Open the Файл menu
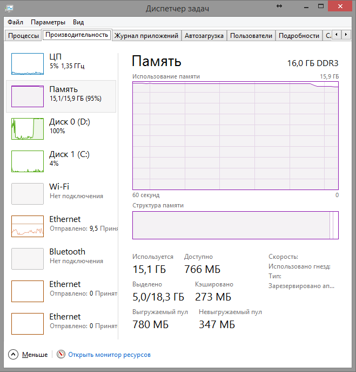Viewport: 356px width, 372px height. point(15,22)
